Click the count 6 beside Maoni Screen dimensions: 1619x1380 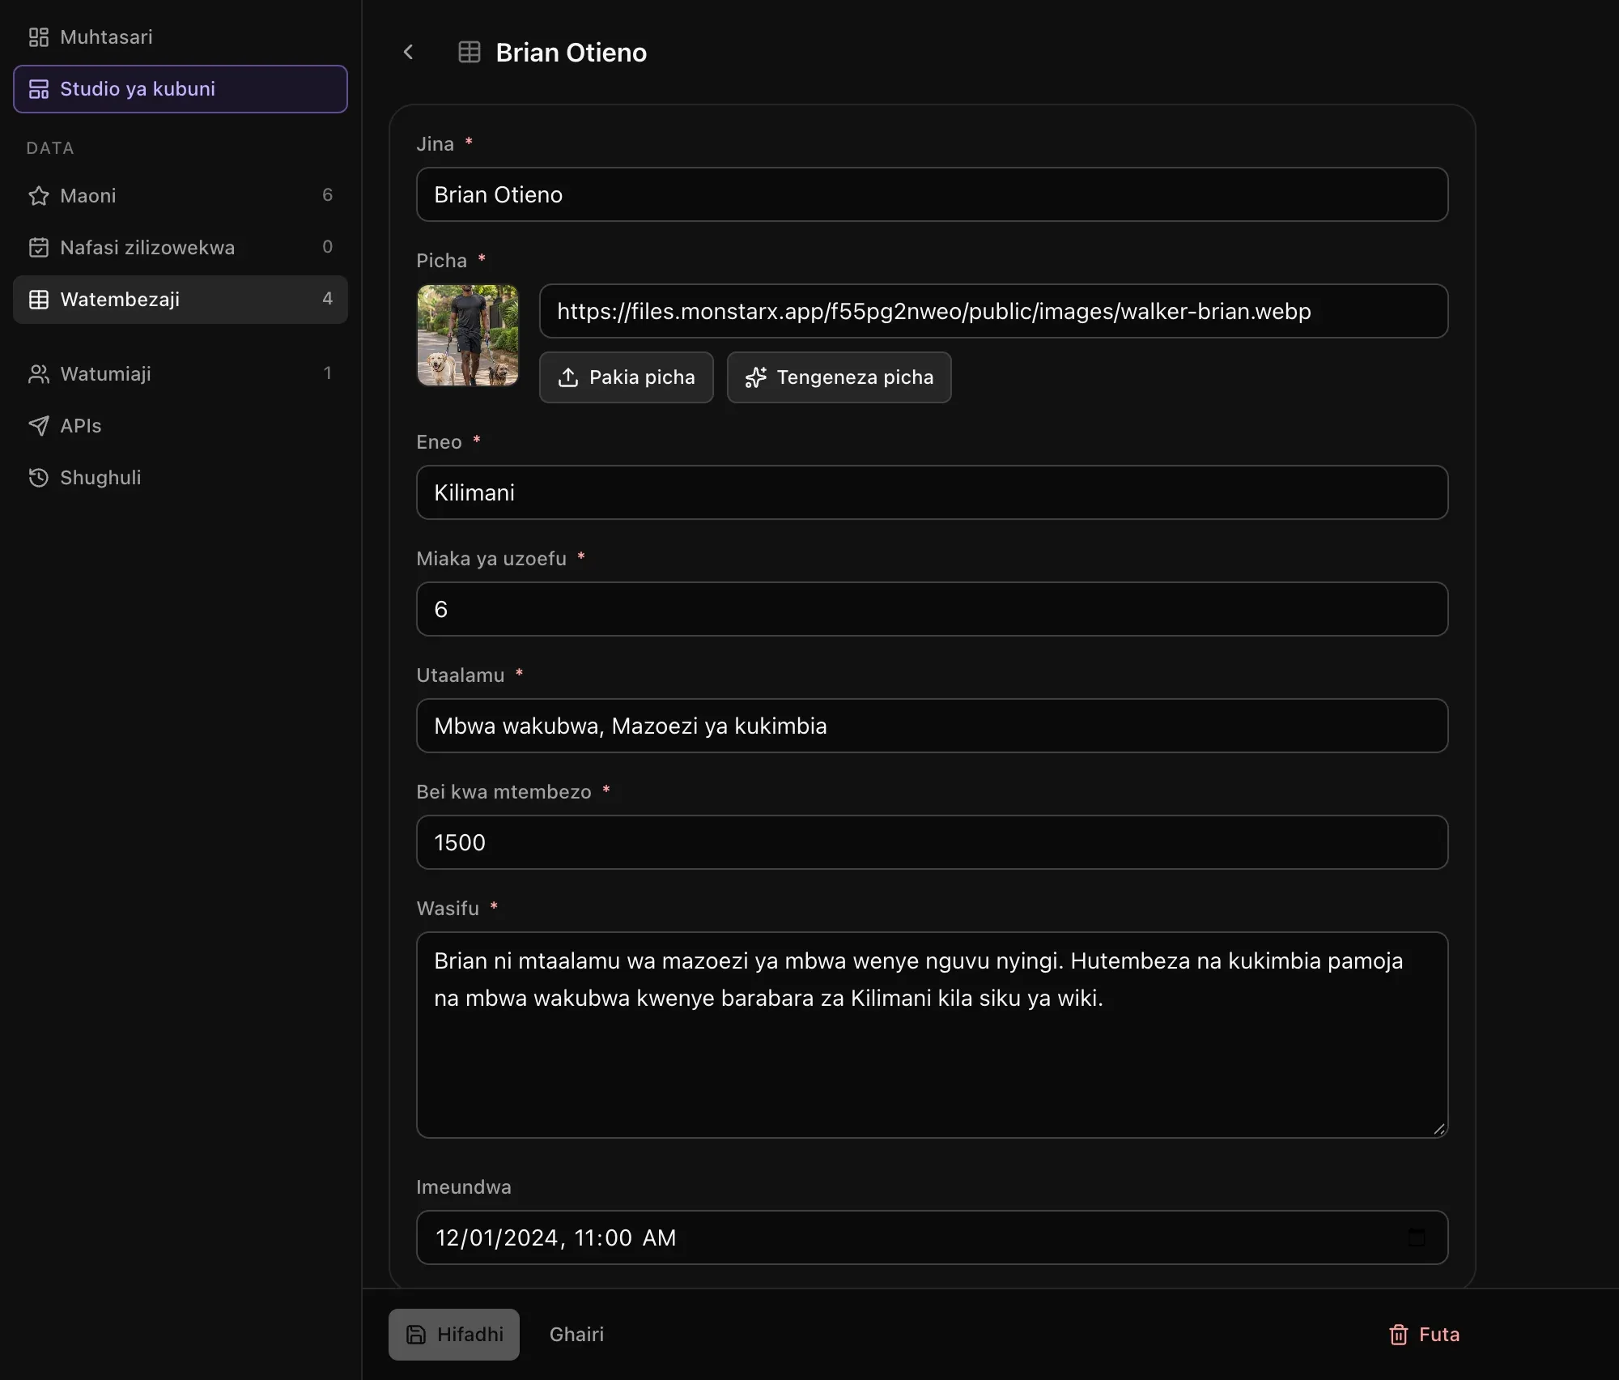(x=327, y=195)
